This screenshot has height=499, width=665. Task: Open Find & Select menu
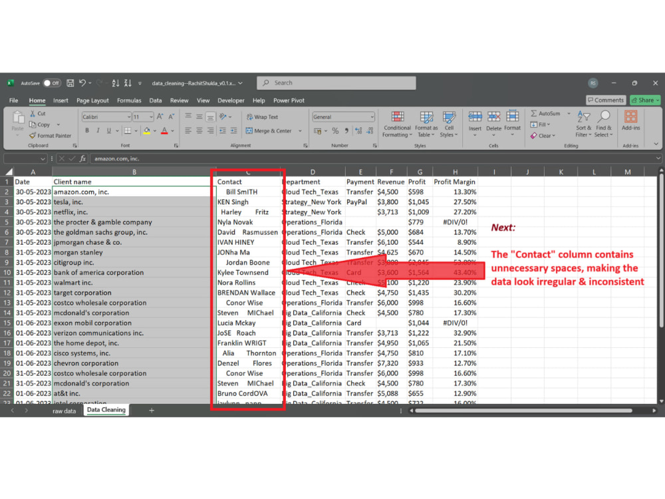(x=604, y=124)
